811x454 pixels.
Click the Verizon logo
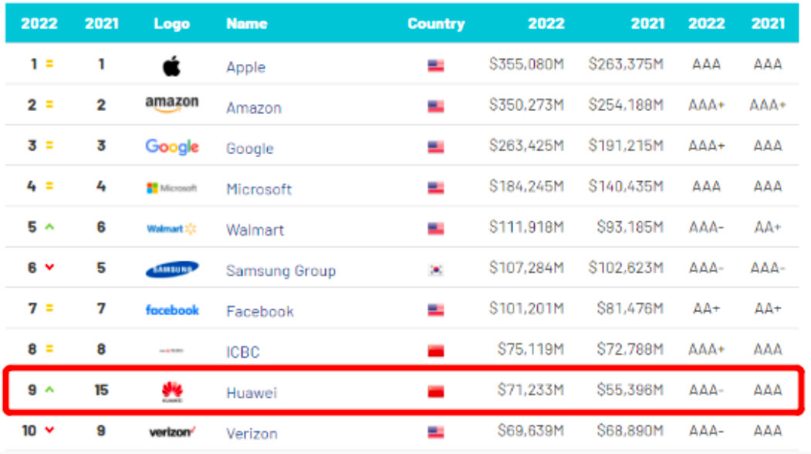click(x=171, y=432)
